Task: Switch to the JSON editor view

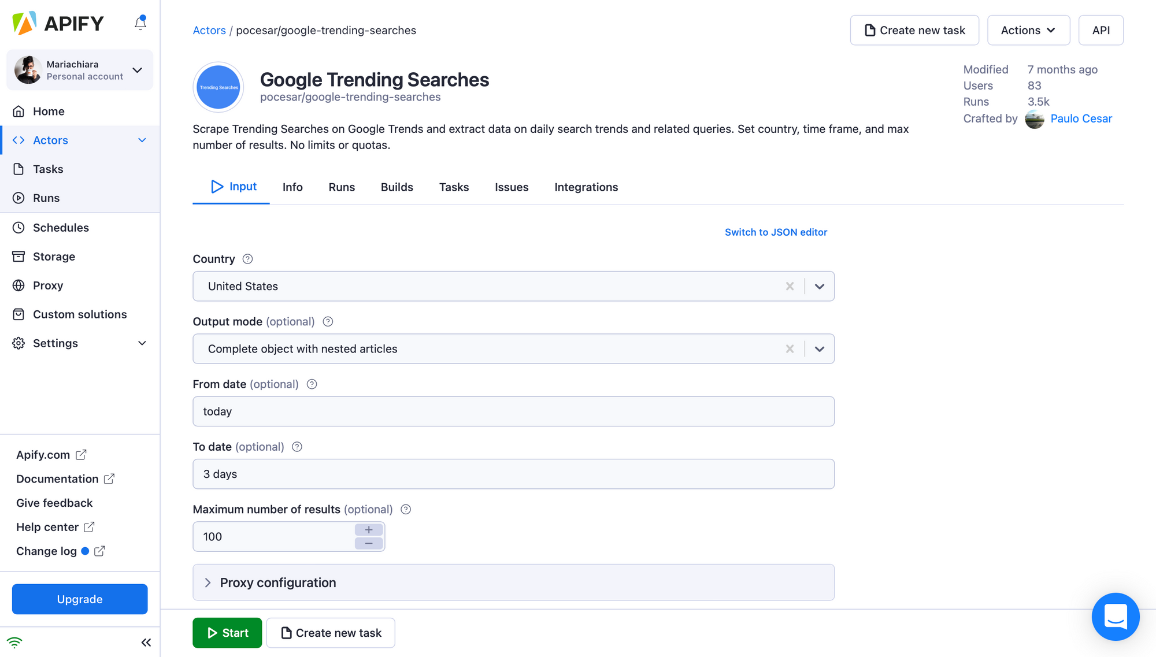Action: pos(776,232)
